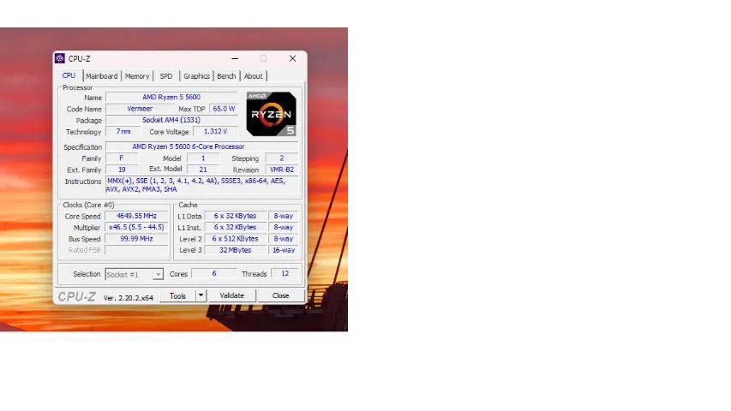Click the AMD Ryzen 5 logo image
This screenshot has height=411, width=731.
(272, 114)
